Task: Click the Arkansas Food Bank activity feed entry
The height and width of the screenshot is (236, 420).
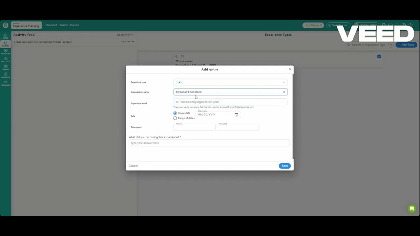Action: 74,42
